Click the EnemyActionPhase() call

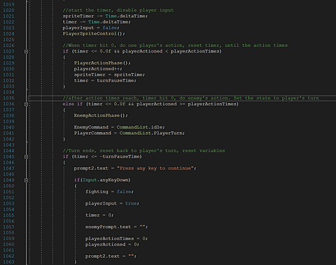(x=101, y=116)
